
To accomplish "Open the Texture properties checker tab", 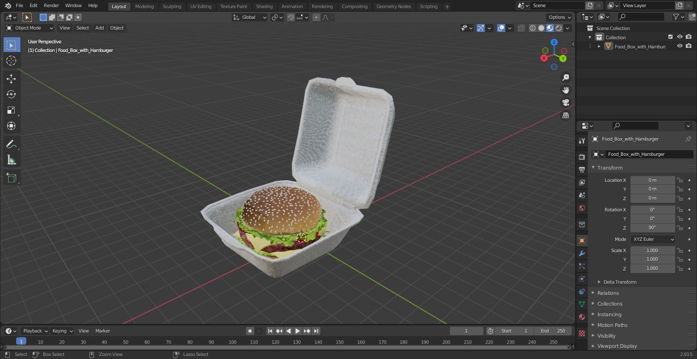I will pyautogui.click(x=582, y=333).
